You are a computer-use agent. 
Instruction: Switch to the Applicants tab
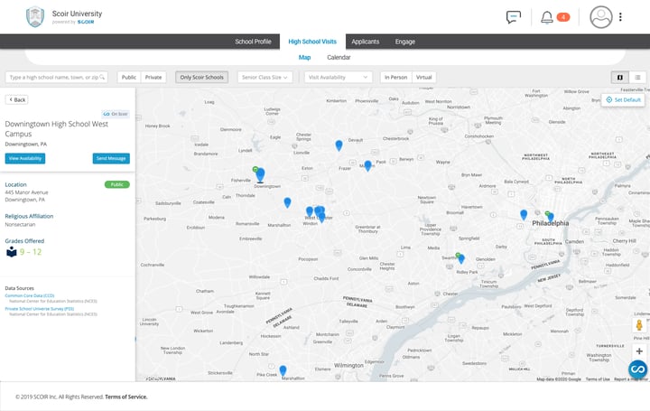coord(365,42)
